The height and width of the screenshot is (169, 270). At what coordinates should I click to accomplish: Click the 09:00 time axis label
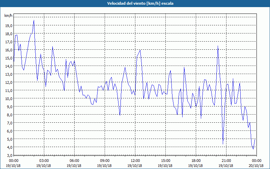(105, 161)
